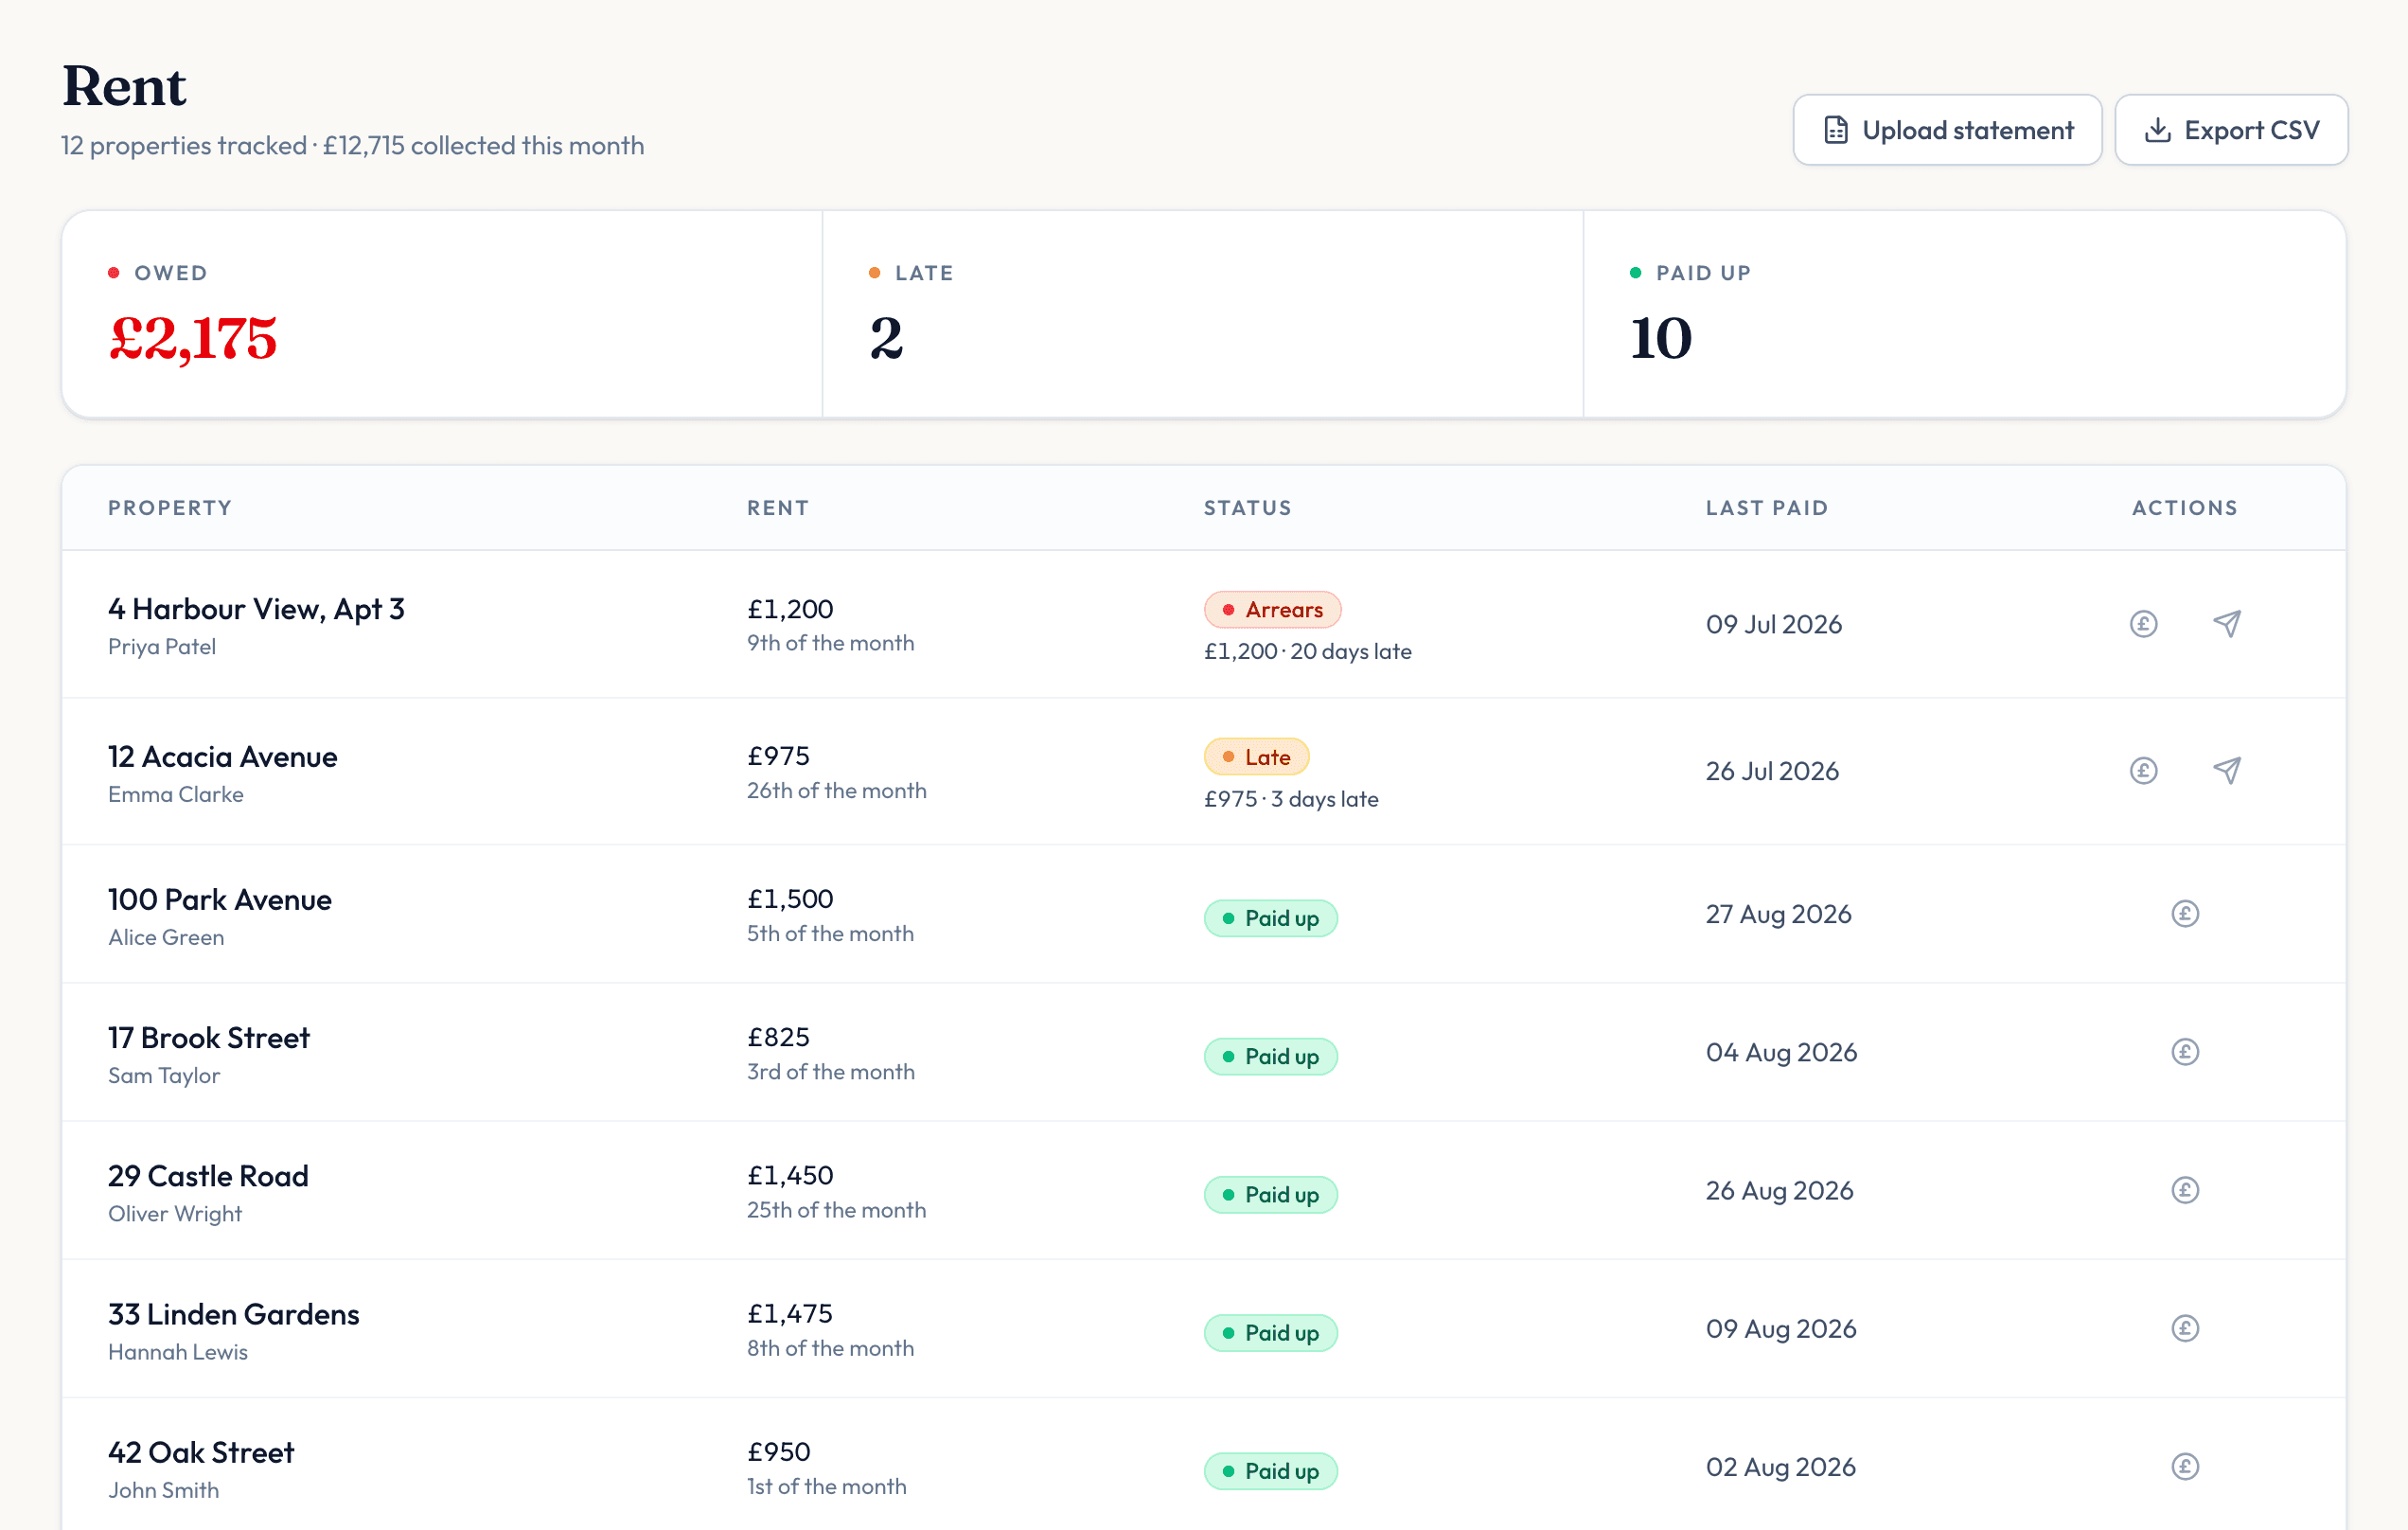
Task: Click last paid date 09 Jul 2026
Action: pos(1774,624)
